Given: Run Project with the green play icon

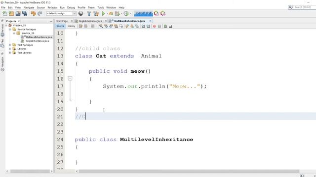Looking at the screenshot, I should click(103, 13).
